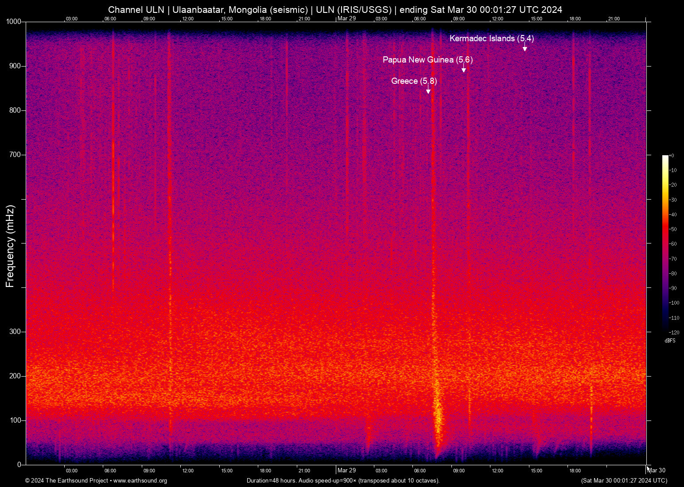The height and width of the screenshot is (487, 684).
Task: Click the arrow under Kermadec Islands (5.4)
Action: [525, 47]
